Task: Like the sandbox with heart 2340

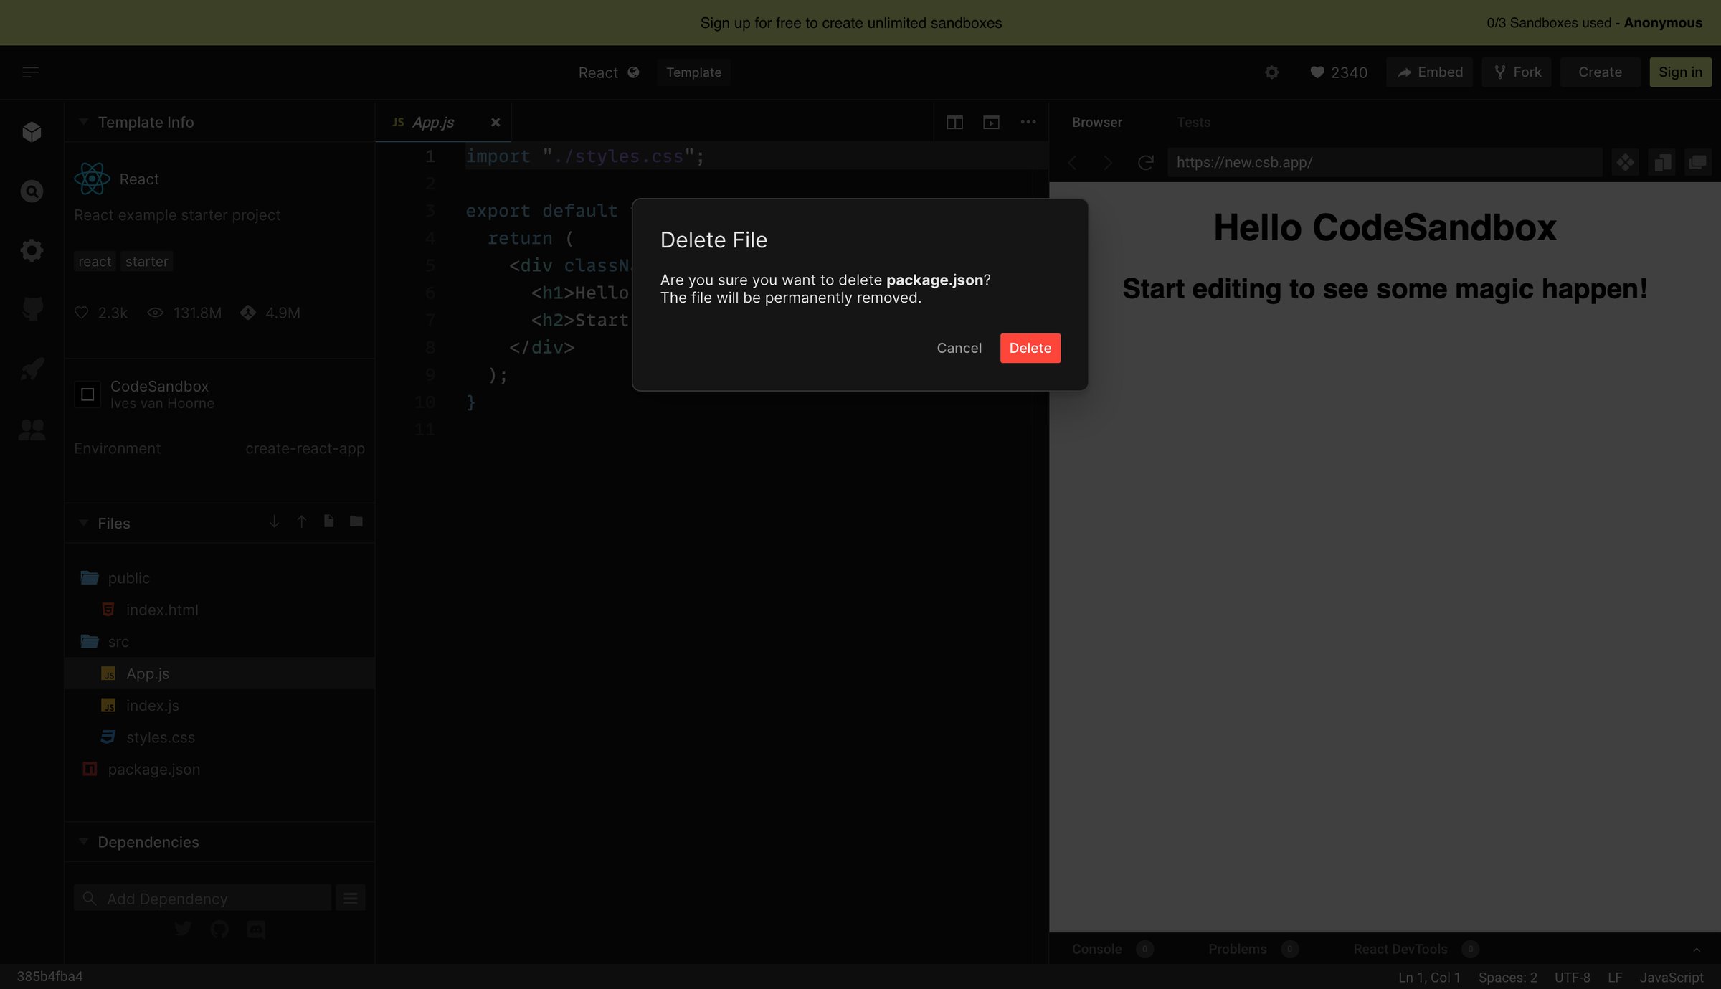Action: (1338, 72)
